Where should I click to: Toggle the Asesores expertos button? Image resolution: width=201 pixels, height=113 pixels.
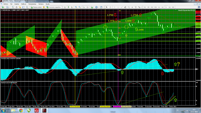tap(54, 7)
